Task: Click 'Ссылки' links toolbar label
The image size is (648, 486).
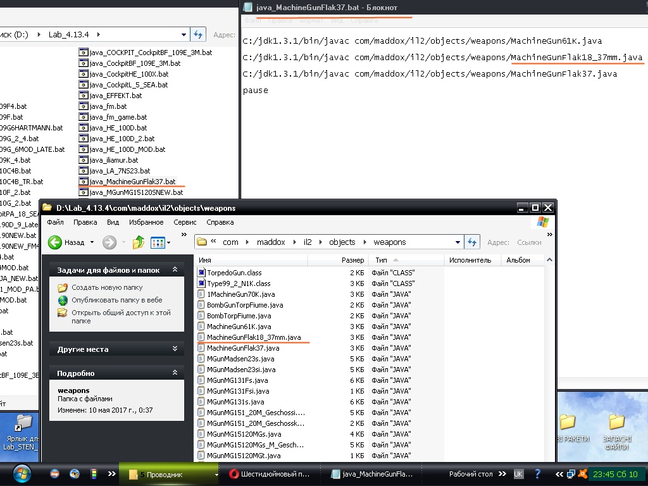Action: click(529, 242)
